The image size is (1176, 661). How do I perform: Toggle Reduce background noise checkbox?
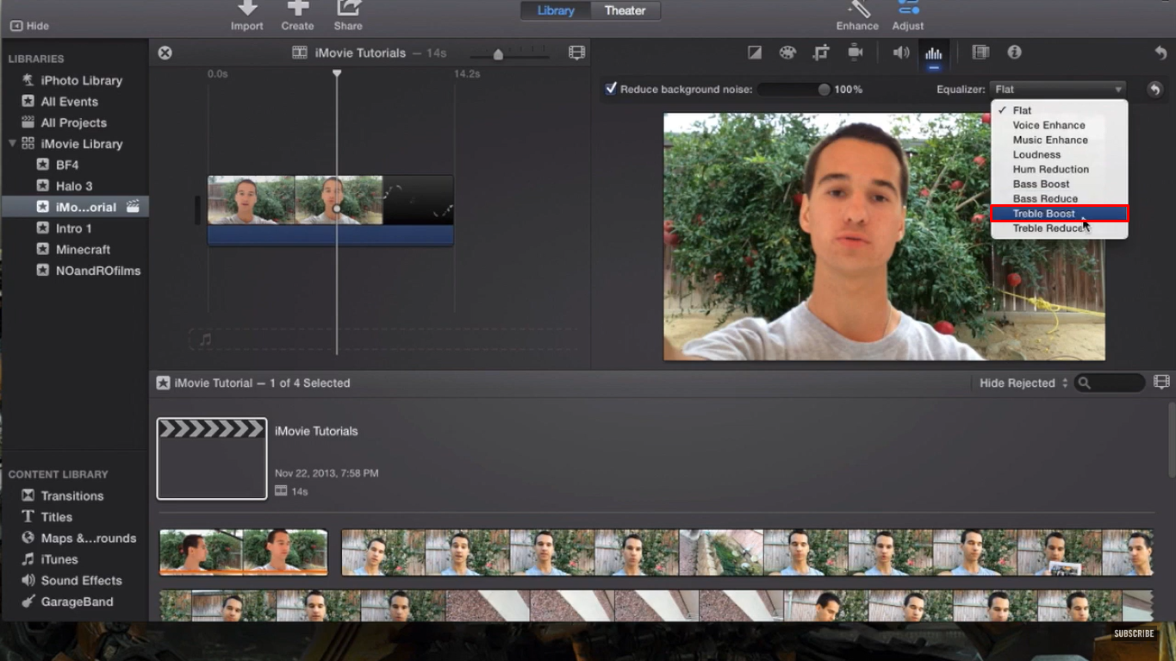[x=611, y=89]
